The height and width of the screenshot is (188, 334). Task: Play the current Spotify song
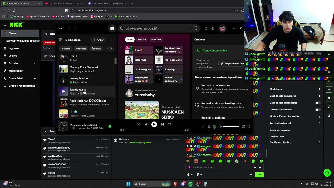[x=154, y=124]
